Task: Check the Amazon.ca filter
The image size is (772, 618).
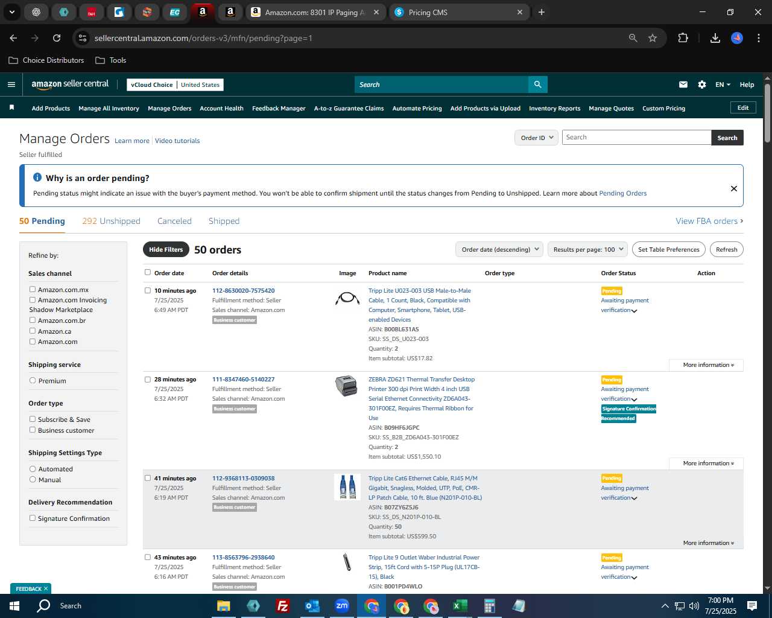Action: pyautogui.click(x=33, y=331)
